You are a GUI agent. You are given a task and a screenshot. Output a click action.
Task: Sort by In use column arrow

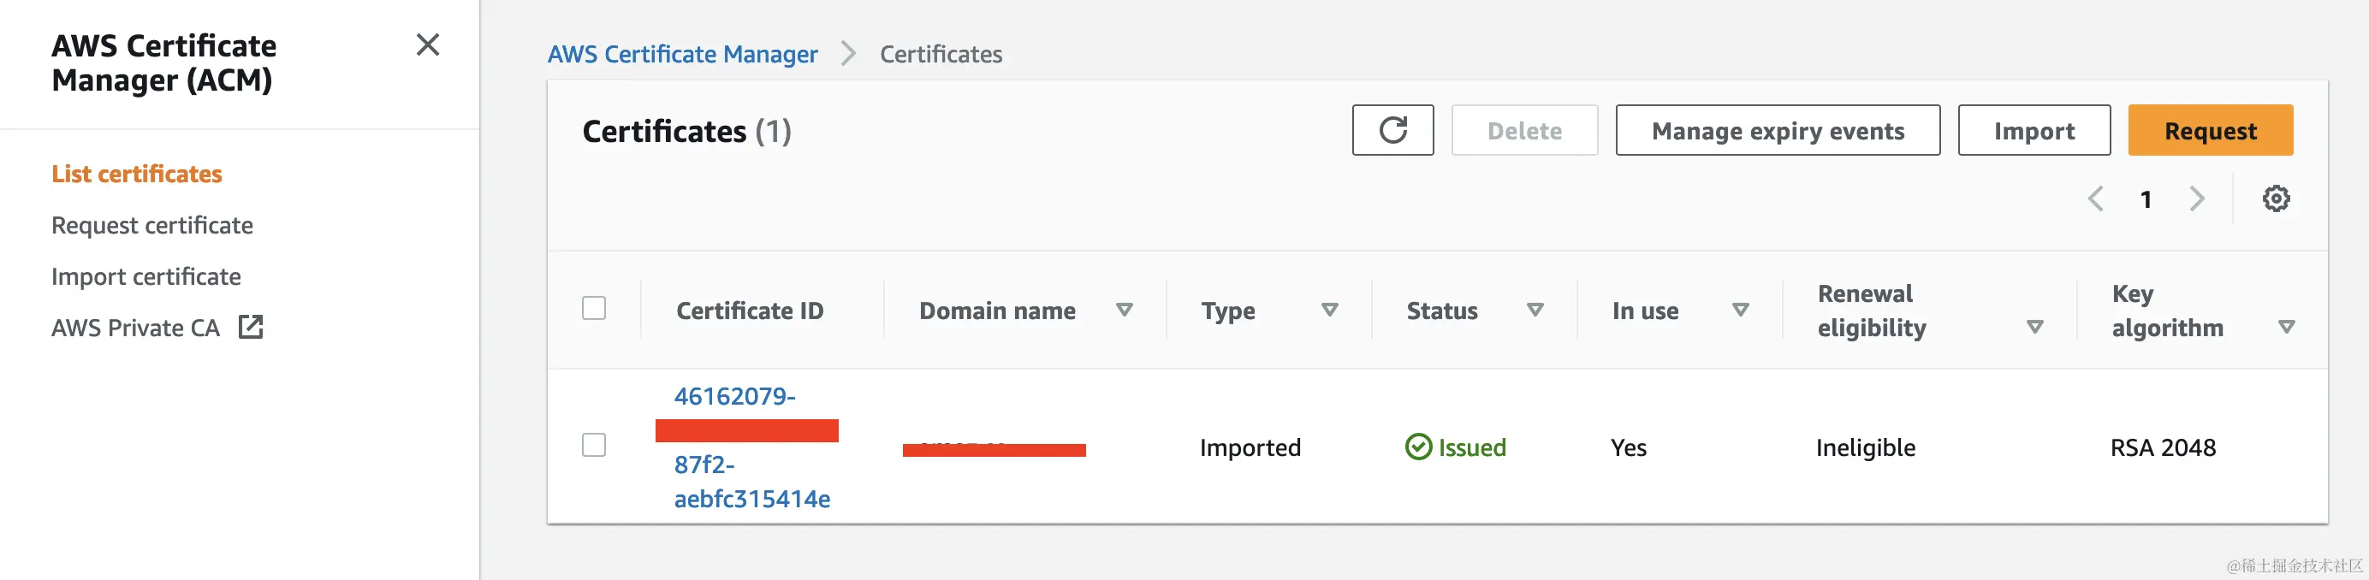pyautogui.click(x=1740, y=311)
